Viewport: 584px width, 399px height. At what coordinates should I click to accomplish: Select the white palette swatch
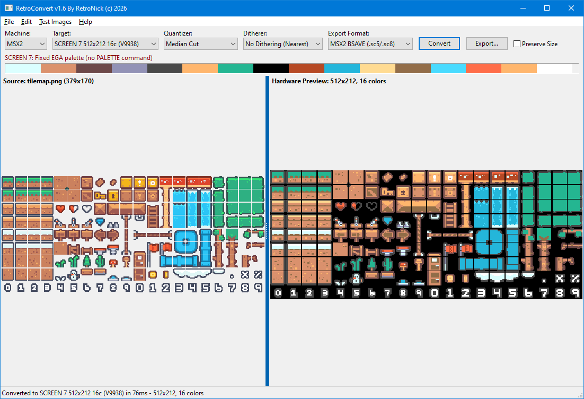pyautogui.click(x=554, y=68)
